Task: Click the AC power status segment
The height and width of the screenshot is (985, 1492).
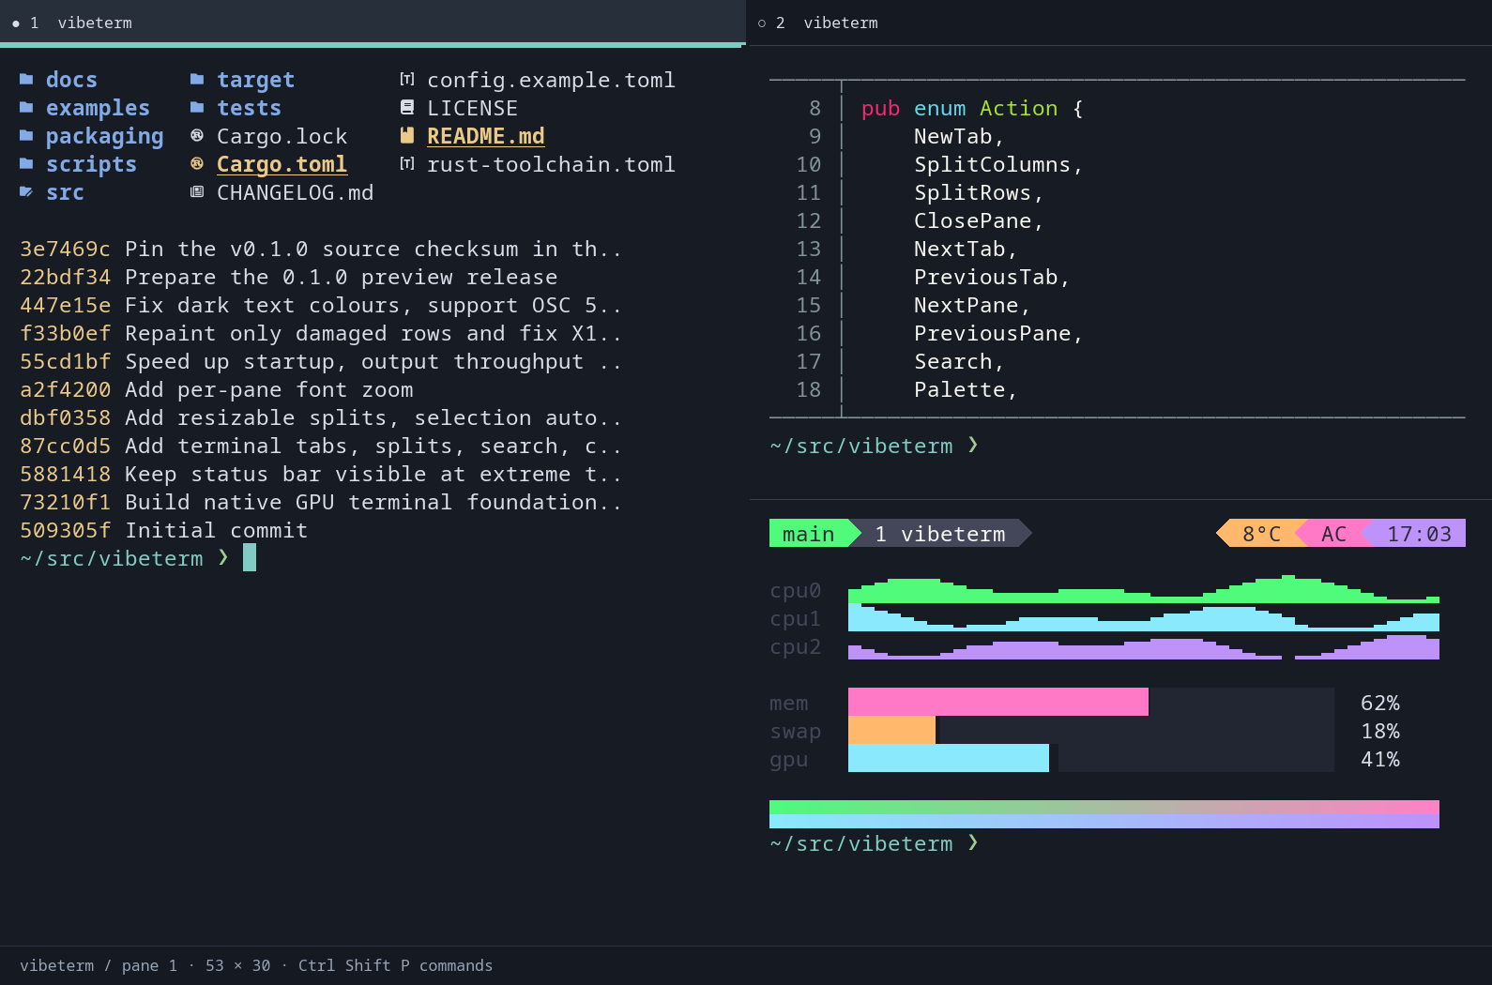Action: pyautogui.click(x=1333, y=534)
